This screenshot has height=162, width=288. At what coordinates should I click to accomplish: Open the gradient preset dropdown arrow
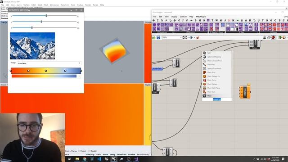coord(79,76)
